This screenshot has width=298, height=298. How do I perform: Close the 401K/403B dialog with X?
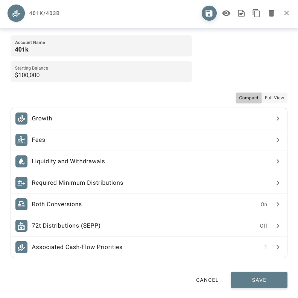point(286,13)
